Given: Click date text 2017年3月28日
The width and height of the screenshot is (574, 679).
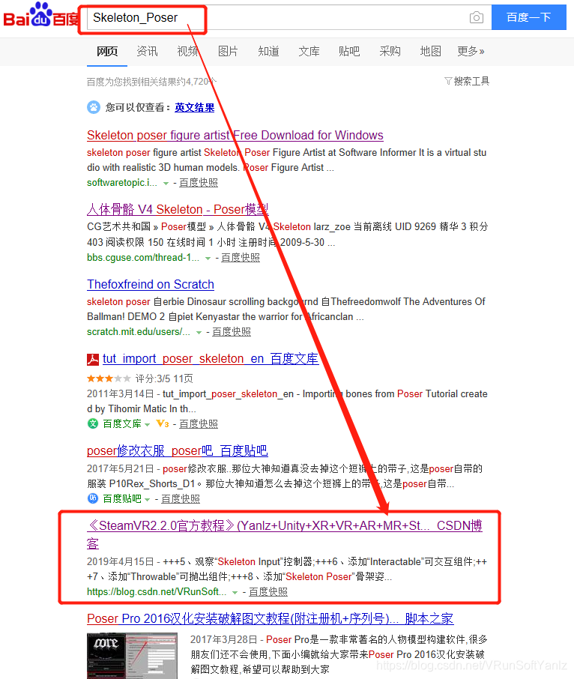Looking at the screenshot, I should [x=224, y=639].
